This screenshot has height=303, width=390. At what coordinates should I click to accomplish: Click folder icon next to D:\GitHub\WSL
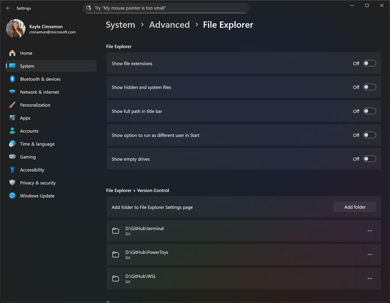pos(116,278)
